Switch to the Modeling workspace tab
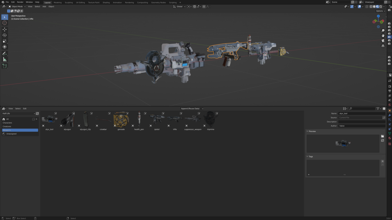This screenshot has width=392, height=220. [57, 2]
